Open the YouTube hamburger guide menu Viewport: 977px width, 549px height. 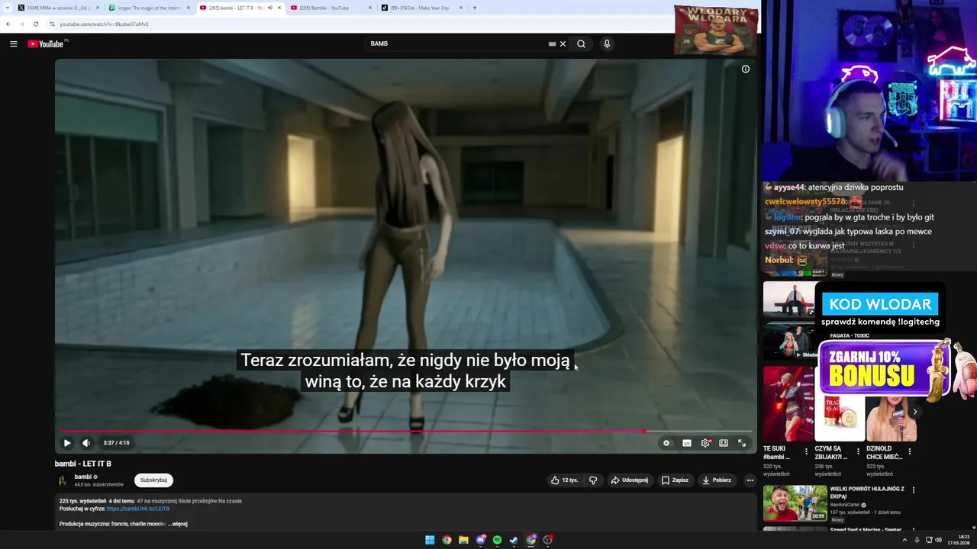tap(14, 44)
